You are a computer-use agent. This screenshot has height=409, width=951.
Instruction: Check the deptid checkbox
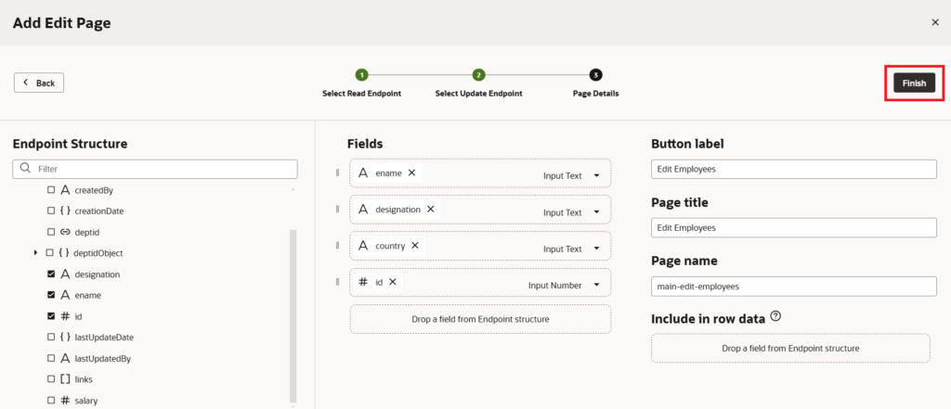tap(51, 232)
